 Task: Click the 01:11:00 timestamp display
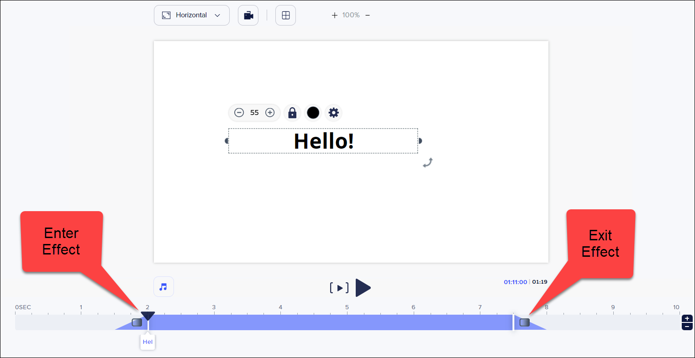[x=516, y=282]
